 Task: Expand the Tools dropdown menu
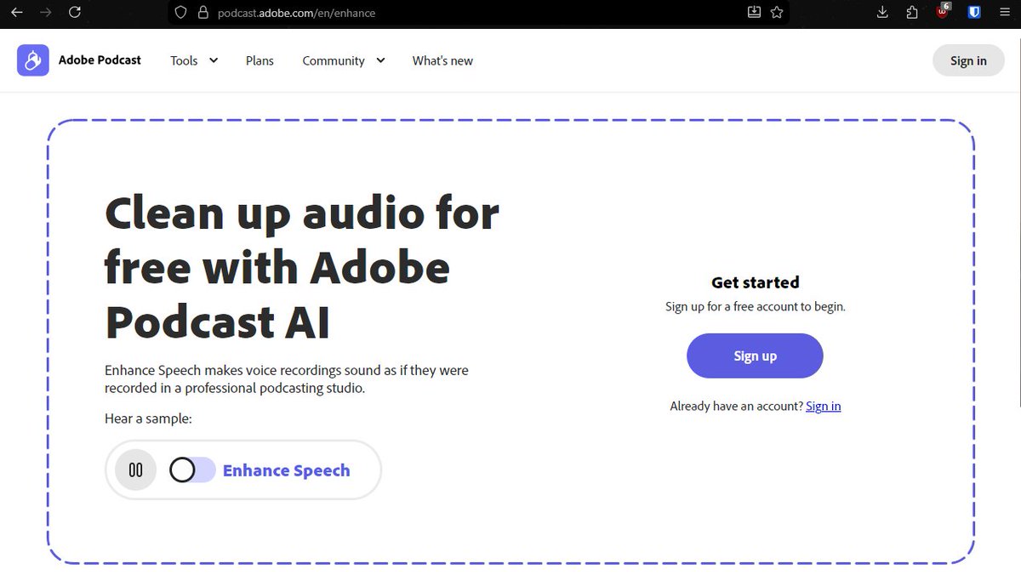tap(194, 60)
